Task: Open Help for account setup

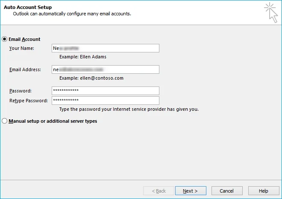Action: (x=264, y=191)
